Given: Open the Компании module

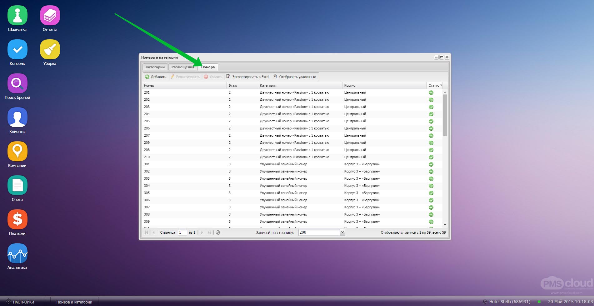Looking at the screenshot, I should pos(17,152).
